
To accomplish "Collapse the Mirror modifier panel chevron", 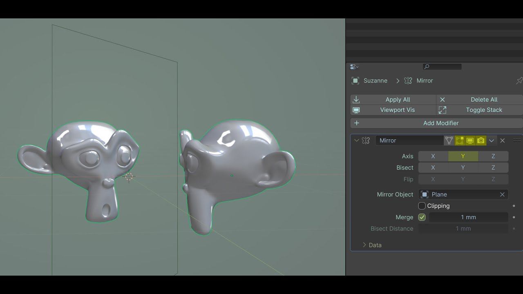I will [x=357, y=140].
